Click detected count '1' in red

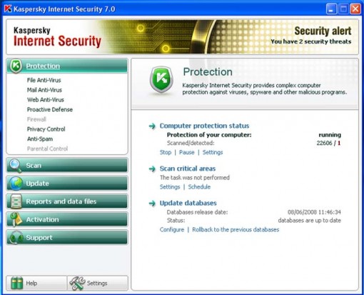point(339,143)
